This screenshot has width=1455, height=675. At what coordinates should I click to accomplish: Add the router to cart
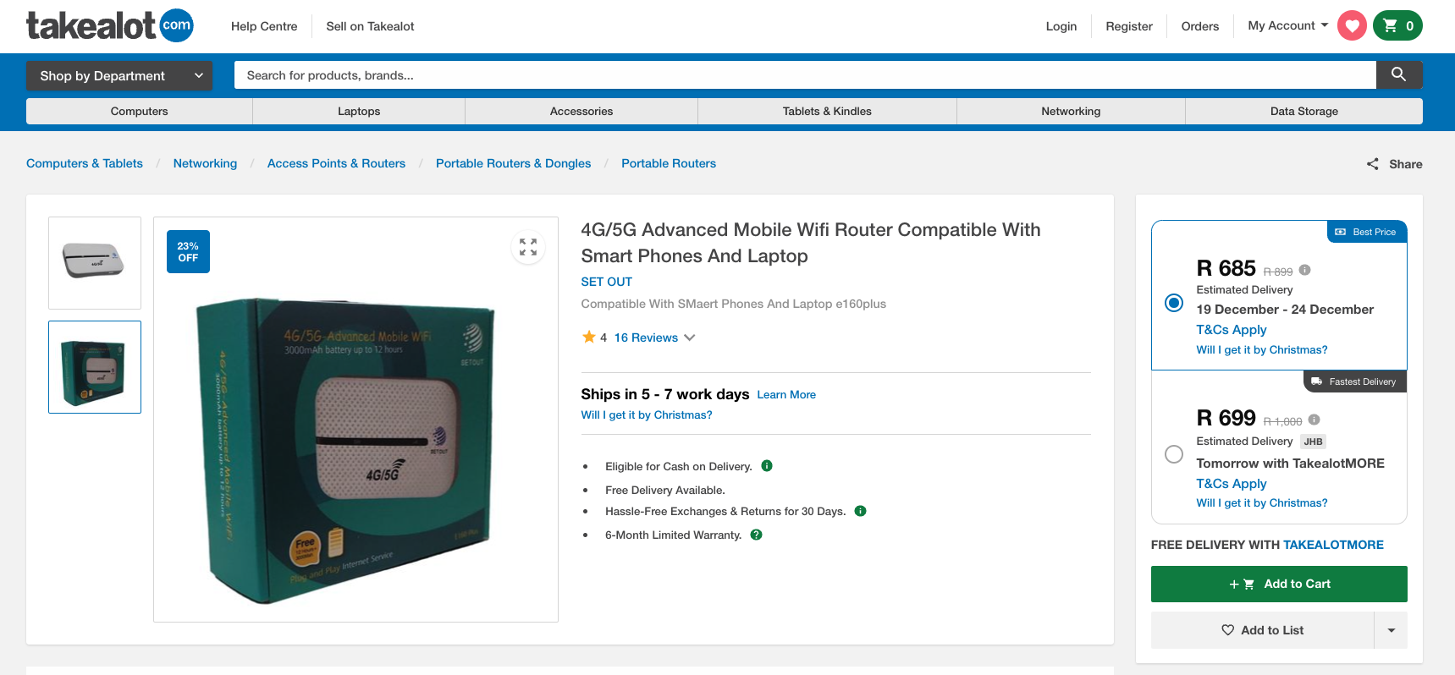(x=1279, y=584)
